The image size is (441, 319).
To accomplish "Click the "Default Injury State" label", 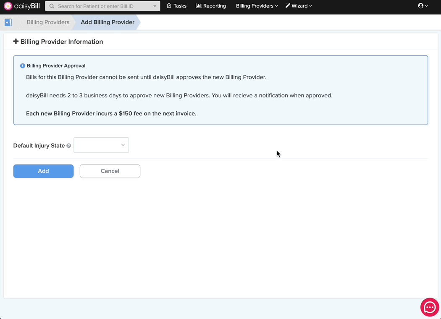I will click(x=39, y=146).
